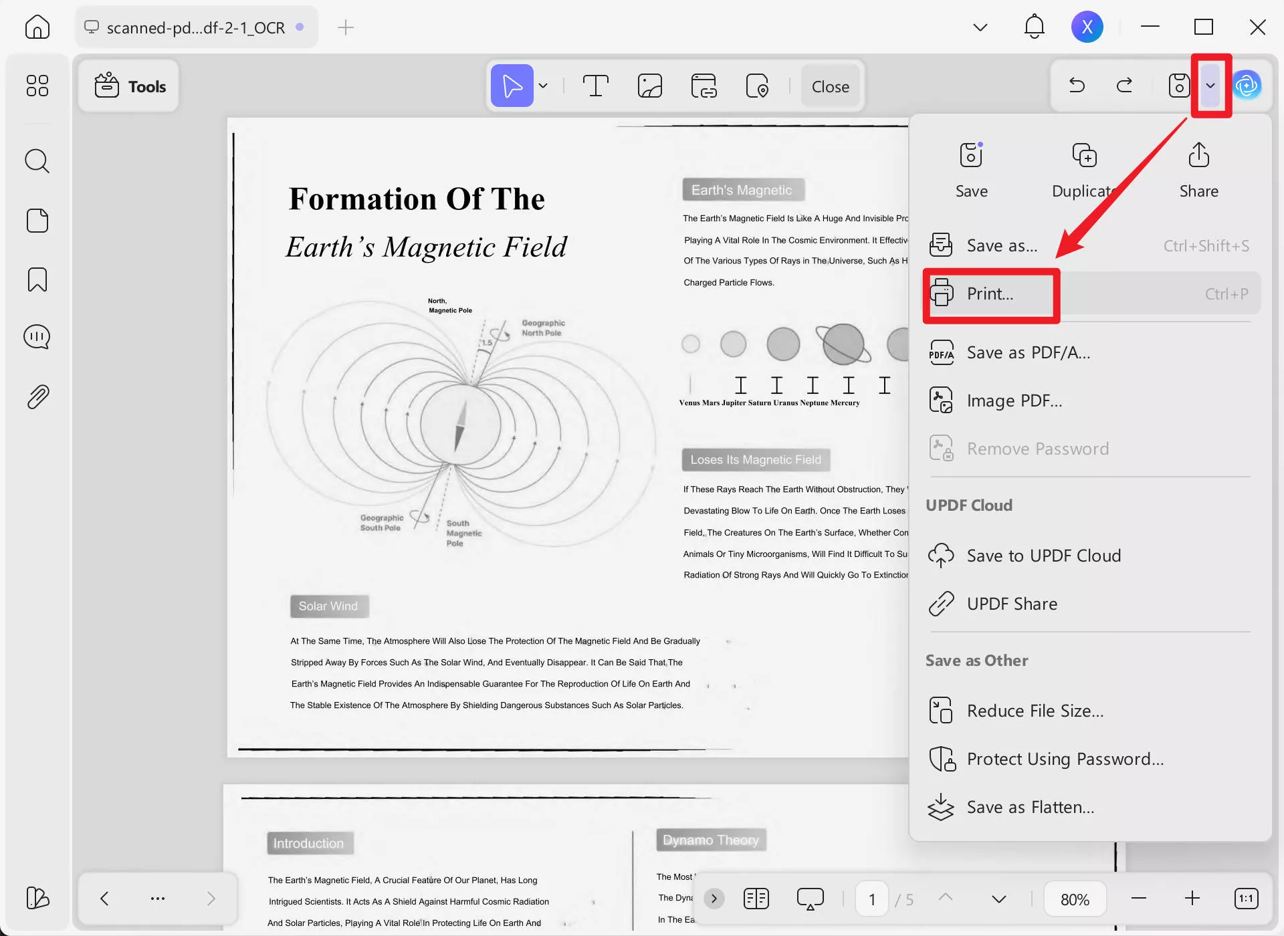Open the comments panel icon
Screen dimensions: 1284x936
tap(37, 337)
